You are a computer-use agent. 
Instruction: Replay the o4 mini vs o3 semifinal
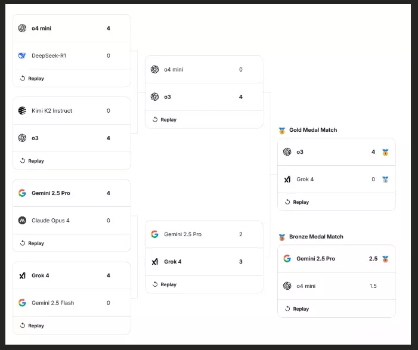pos(165,119)
